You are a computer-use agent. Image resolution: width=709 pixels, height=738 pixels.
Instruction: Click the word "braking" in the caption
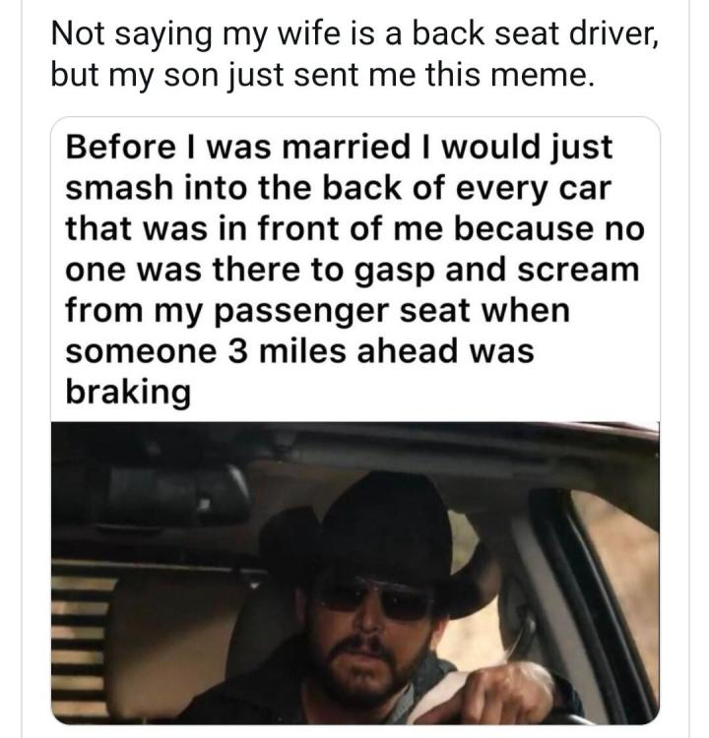pos(126,392)
